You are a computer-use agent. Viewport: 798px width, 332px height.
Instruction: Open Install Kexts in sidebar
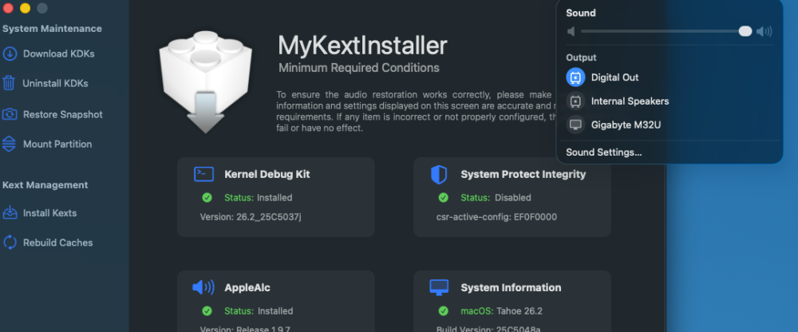(x=49, y=213)
